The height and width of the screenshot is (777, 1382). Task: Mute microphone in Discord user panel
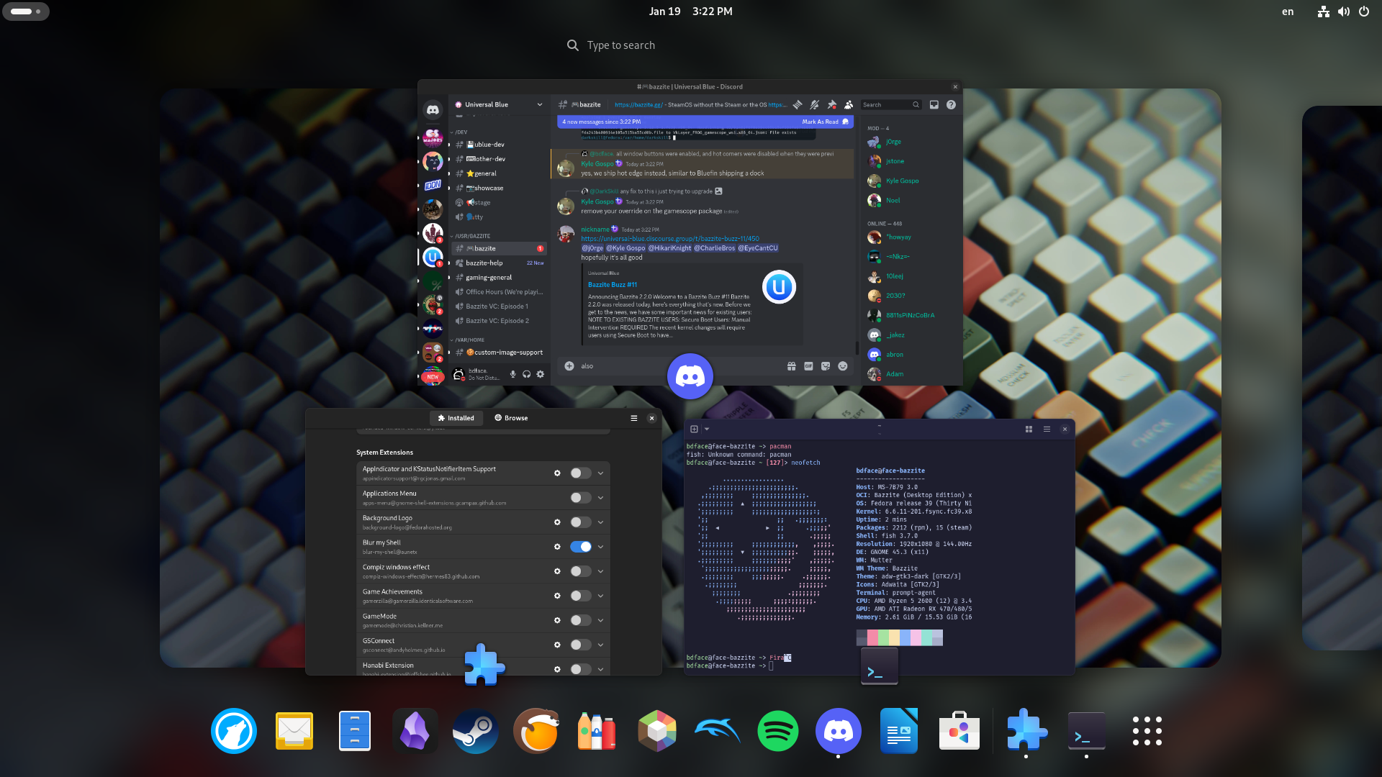point(512,374)
